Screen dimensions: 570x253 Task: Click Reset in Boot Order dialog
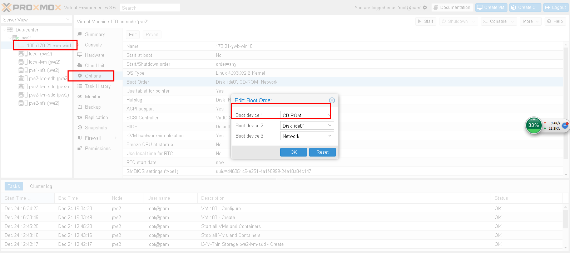coord(322,152)
